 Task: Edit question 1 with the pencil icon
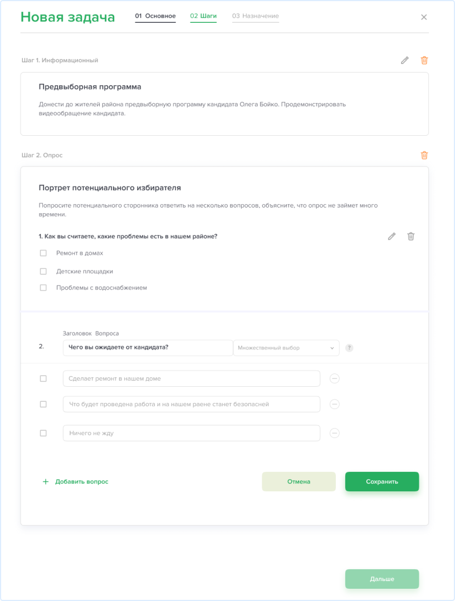click(x=392, y=237)
